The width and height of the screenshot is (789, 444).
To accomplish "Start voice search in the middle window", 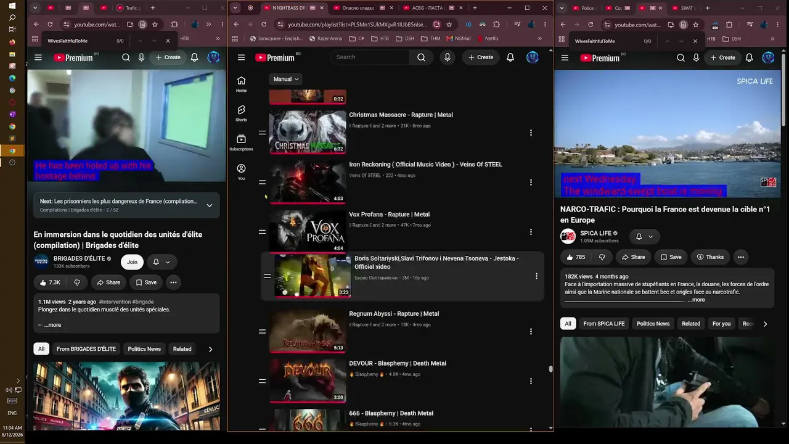I will coord(448,57).
